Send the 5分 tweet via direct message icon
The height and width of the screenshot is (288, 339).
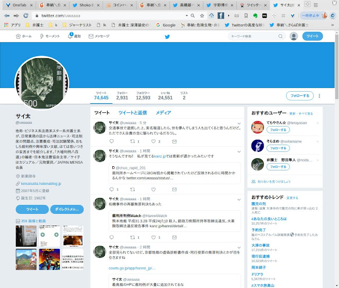(x=174, y=141)
